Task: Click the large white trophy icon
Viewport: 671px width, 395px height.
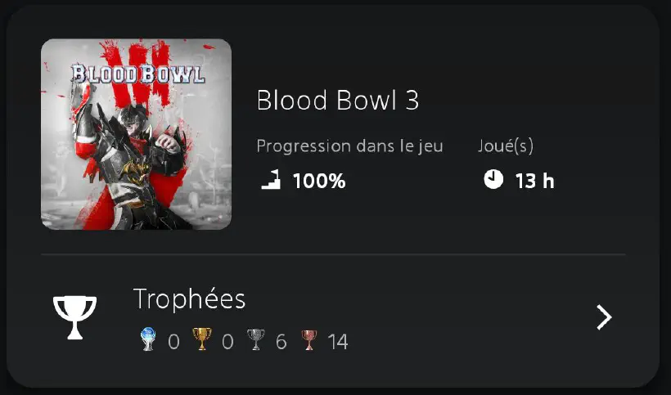Action: [x=74, y=316]
